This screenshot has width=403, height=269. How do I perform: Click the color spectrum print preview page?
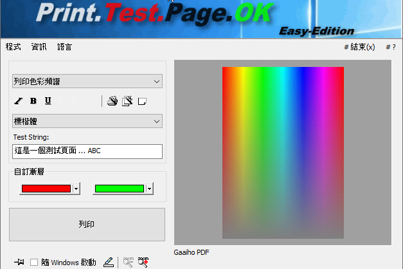(283, 153)
